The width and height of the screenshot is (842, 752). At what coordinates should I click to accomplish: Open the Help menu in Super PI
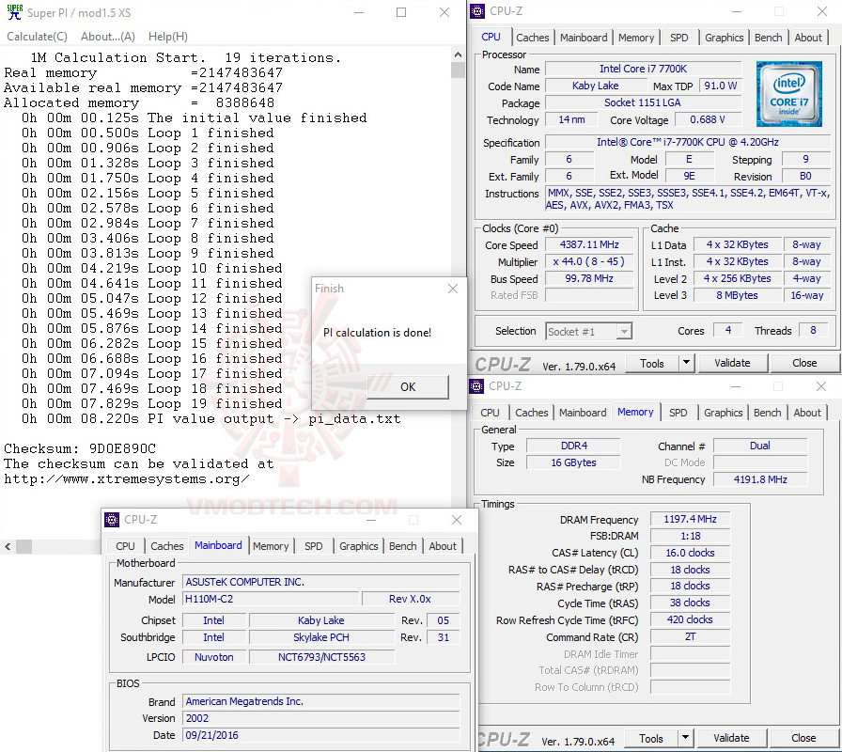[167, 36]
